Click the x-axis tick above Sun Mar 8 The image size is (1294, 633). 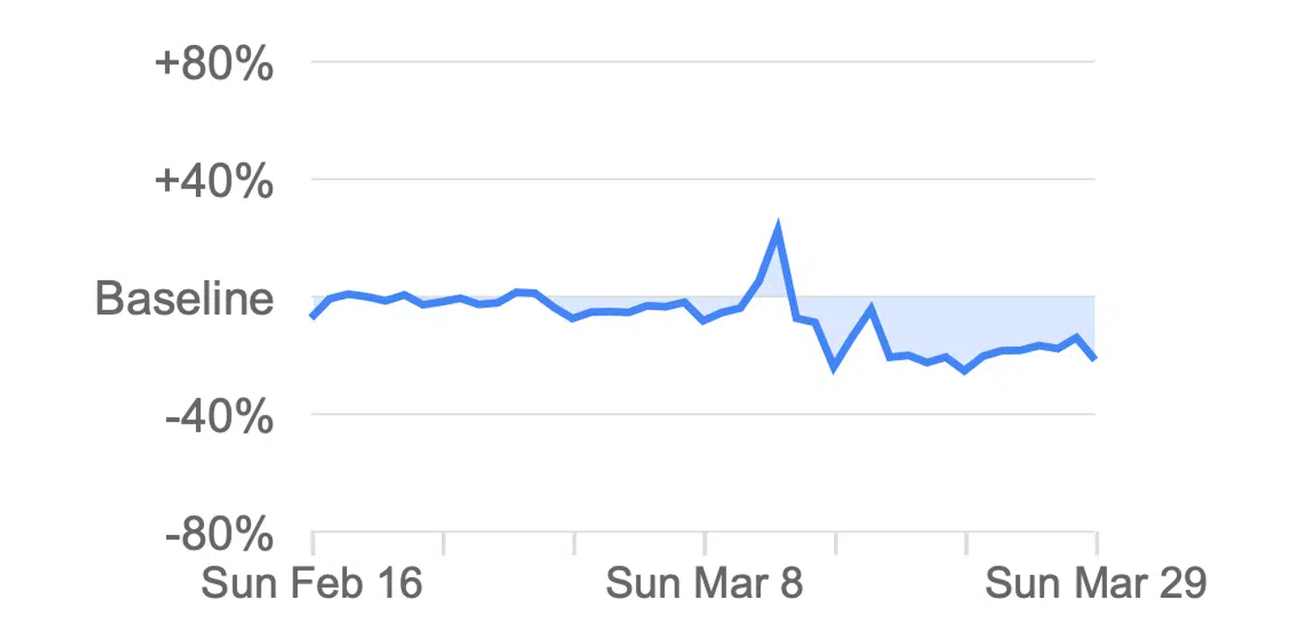[705, 542]
